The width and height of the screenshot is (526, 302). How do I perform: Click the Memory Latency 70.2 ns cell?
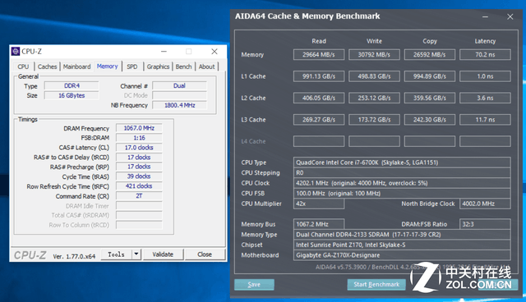click(x=485, y=55)
